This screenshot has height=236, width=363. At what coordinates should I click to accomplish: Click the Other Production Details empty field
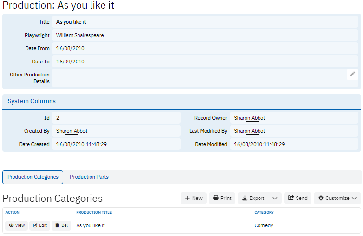197,78
